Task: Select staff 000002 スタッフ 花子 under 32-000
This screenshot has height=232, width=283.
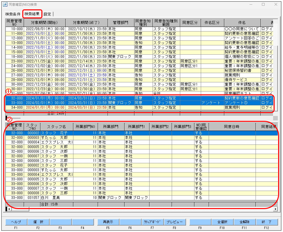Action: click(142, 133)
